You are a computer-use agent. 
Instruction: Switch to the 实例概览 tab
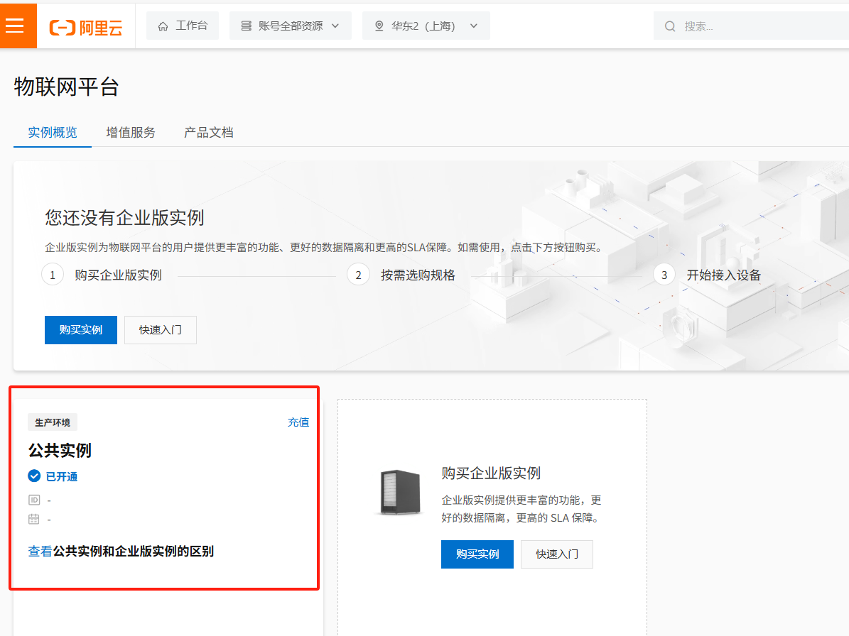[x=53, y=133]
